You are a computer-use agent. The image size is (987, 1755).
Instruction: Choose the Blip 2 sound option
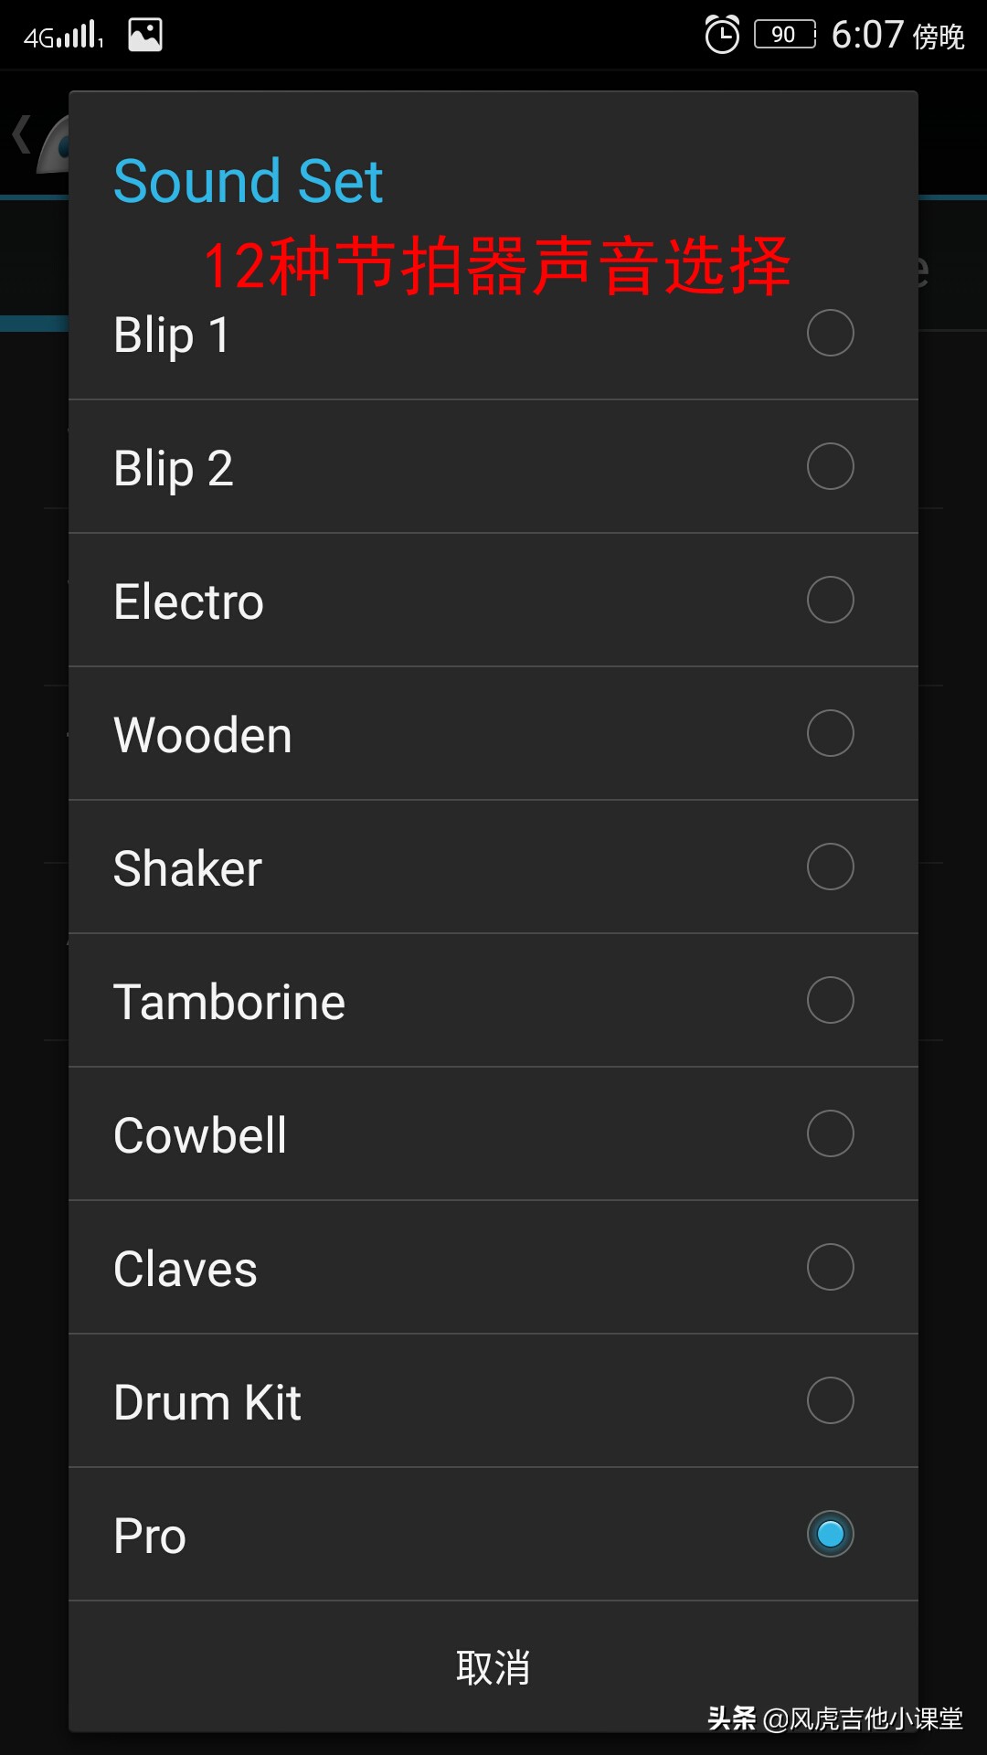(x=830, y=466)
